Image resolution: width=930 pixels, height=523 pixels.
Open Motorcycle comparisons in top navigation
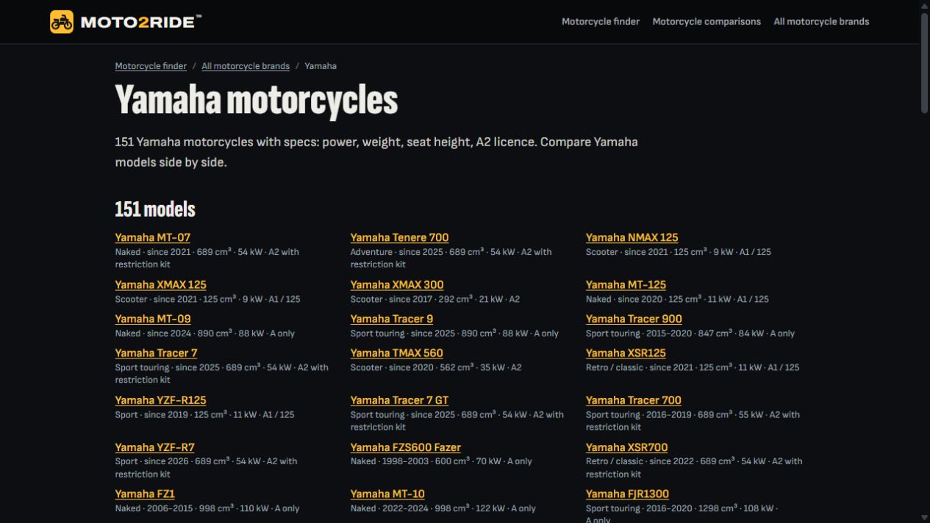click(x=707, y=22)
